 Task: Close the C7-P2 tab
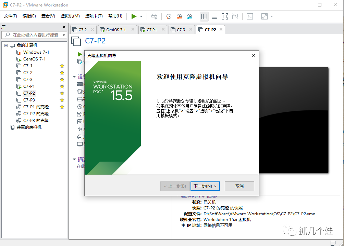(x=221, y=29)
